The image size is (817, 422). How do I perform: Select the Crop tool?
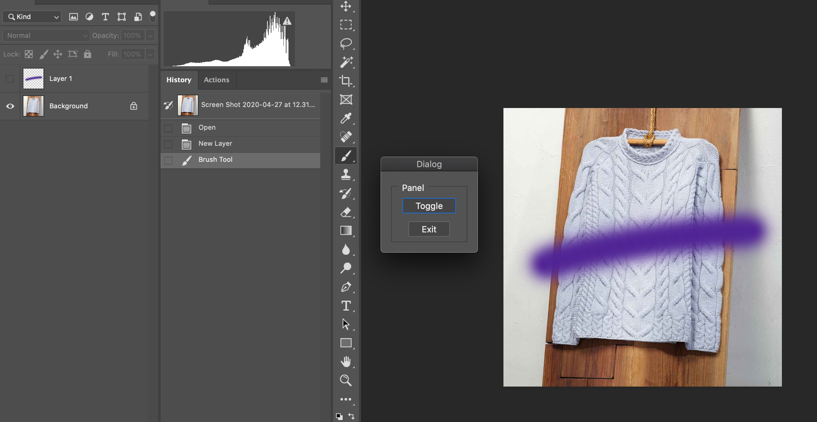tap(346, 81)
